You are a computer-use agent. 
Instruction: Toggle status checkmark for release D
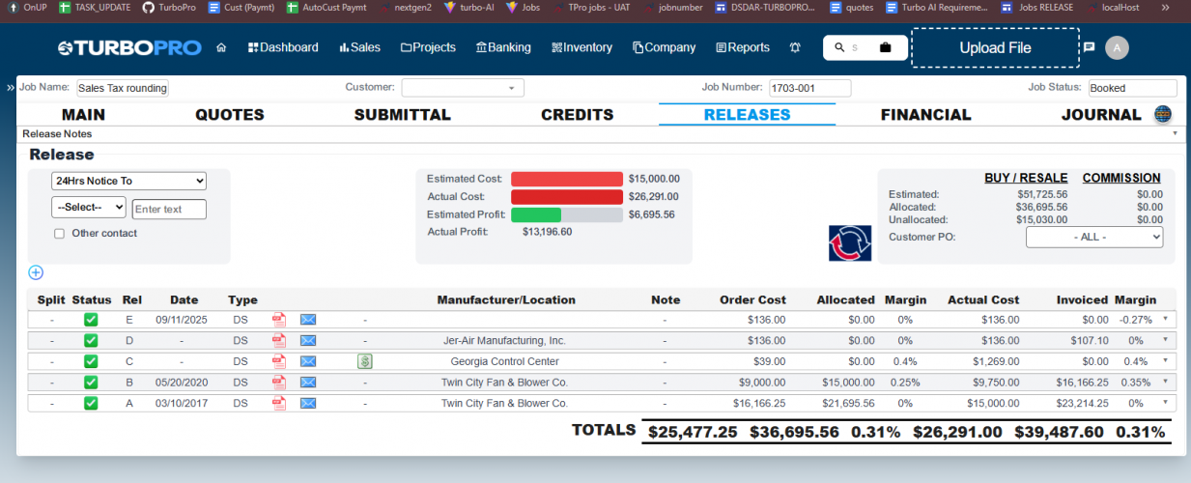[91, 340]
